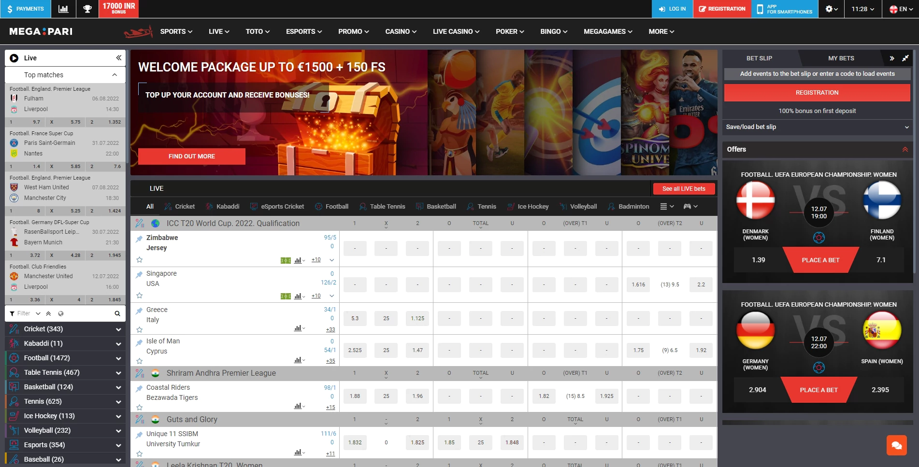Expand bet slip with double-arrow icon
Image resolution: width=919 pixels, height=467 pixels.
coord(892,58)
